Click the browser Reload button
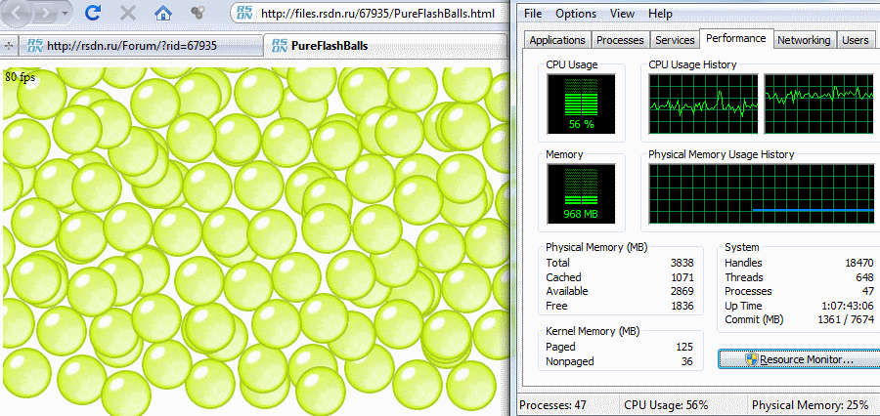Image resolution: width=880 pixels, height=416 pixels. 94,14
